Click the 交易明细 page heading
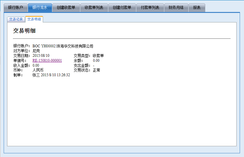Screen dimensions: 244x157 24,31
